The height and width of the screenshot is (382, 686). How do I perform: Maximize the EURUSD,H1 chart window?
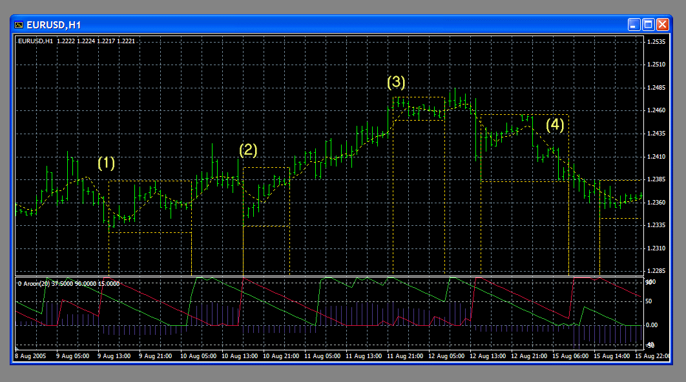click(648, 25)
